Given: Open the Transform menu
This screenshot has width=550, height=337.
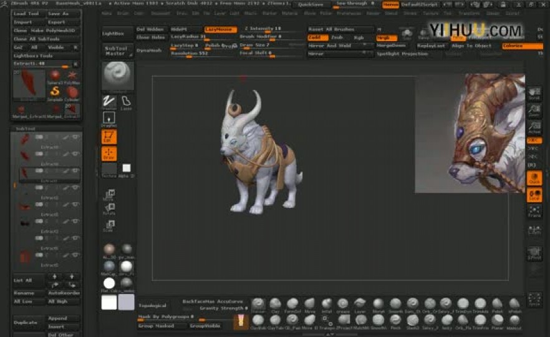Looking at the screenshot, I should [x=469, y=13].
